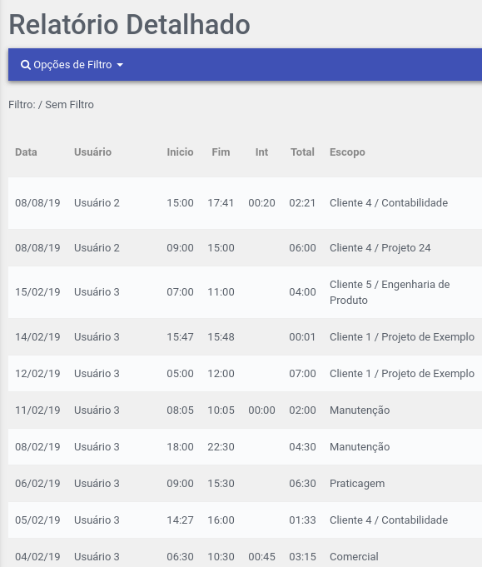Screen dimensions: 482x567
Task: Click the Inicio column header
Action: pos(180,152)
